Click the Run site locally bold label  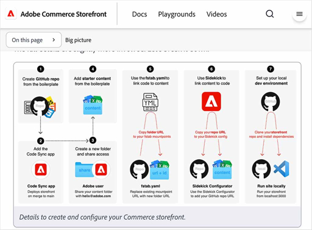[x=271, y=186]
